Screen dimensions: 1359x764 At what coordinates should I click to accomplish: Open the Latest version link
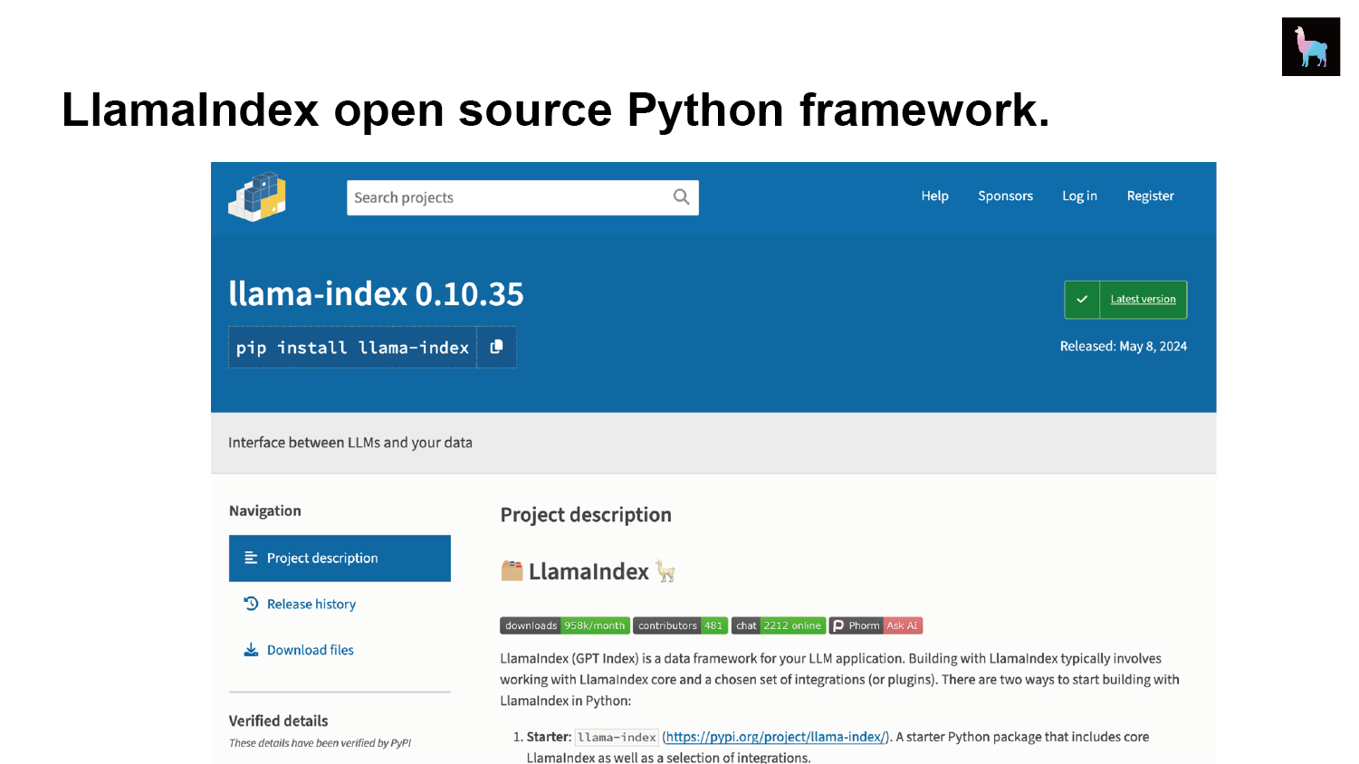coord(1143,300)
